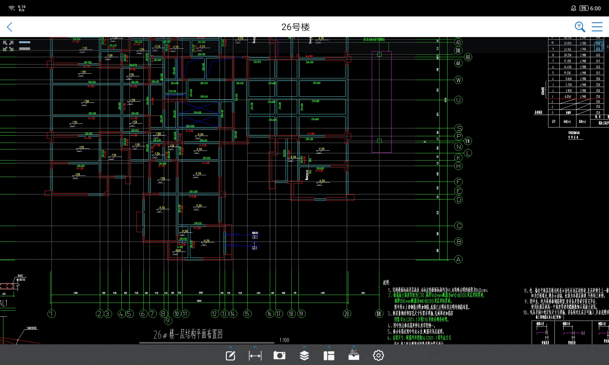Select grid axis bubble W on right
This screenshot has height=365, width=609.
point(458,80)
